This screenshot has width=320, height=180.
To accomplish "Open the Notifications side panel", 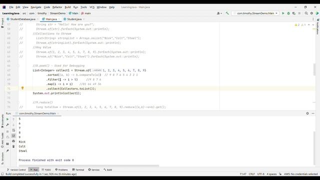I will pyautogui.click(x=317, y=26).
